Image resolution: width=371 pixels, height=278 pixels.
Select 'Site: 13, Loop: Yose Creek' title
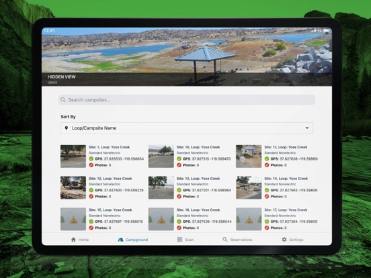pyautogui.click(x=198, y=179)
